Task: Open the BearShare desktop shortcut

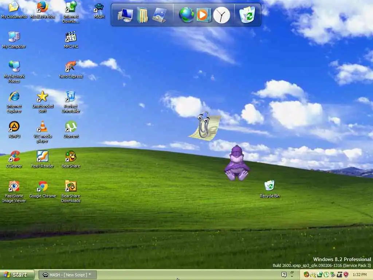Action: tap(71, 160)
